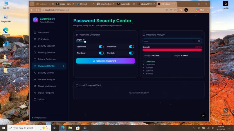Toggle the Numbers switch
Viewport: 234px width, 131px height.
pyautogui.click(x=101, y=53)
